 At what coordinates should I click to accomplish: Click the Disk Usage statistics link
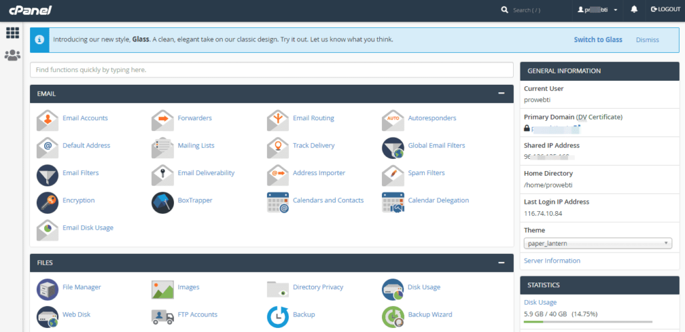click(540, 303)
